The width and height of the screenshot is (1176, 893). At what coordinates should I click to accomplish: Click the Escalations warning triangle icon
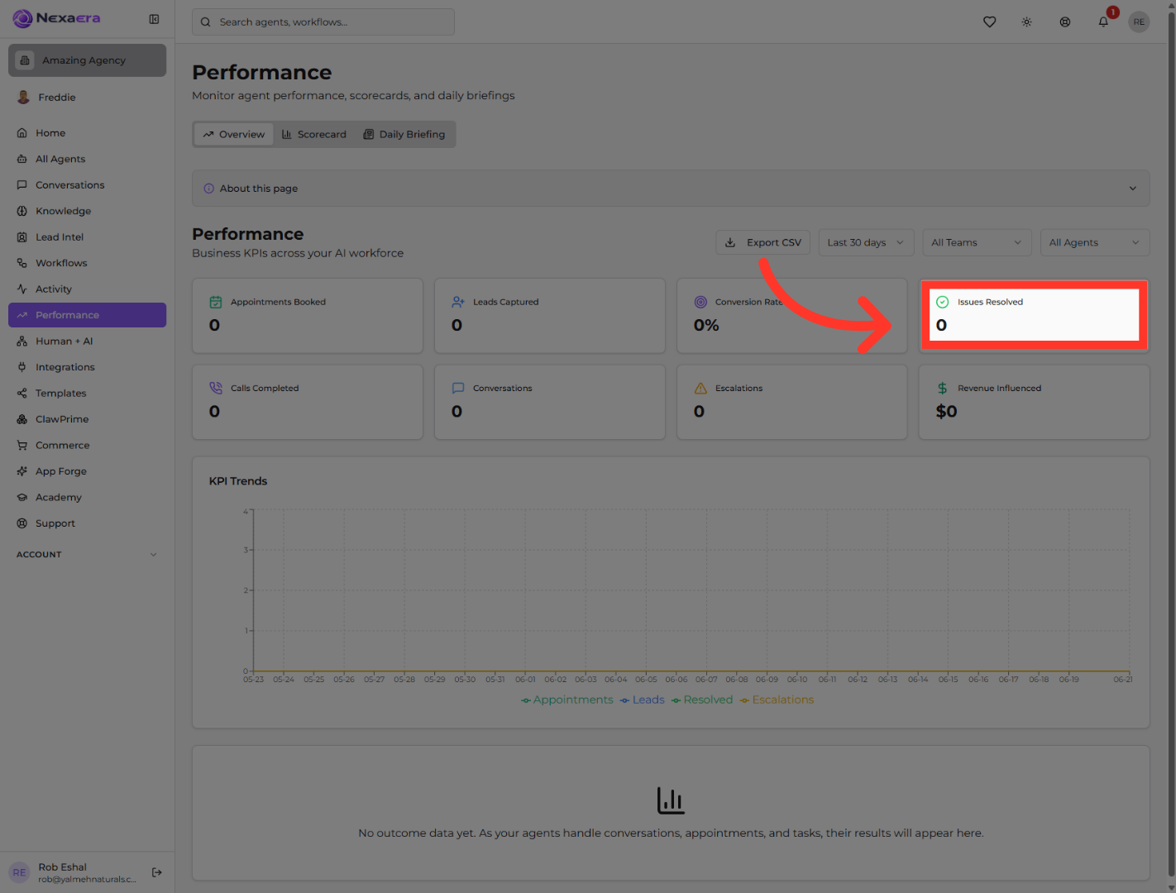pyautogui.click(x=700, y=389)
